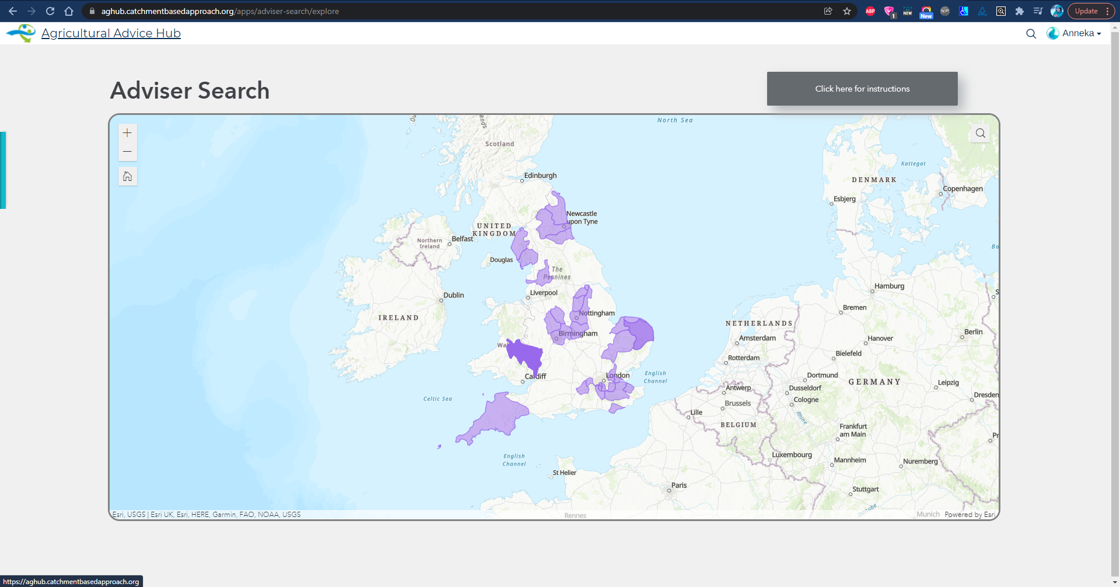The image size is (1120, 587).
Task: Open the site search in header
Action: click(x=1031, y=34)
